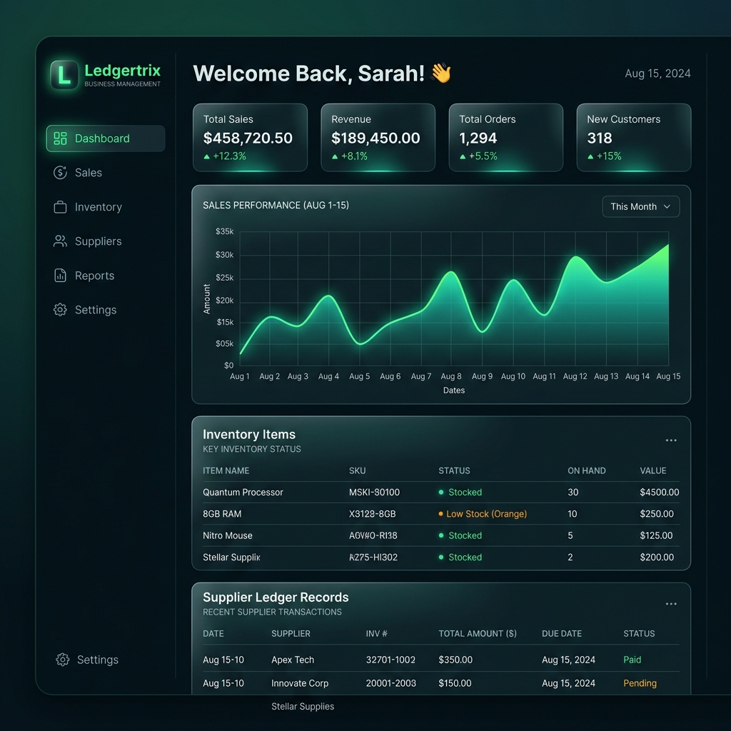Click Paid status for Apex Tech
This screenshot has height=731, width=731.
pyautogui.click(x=632, y=660)
